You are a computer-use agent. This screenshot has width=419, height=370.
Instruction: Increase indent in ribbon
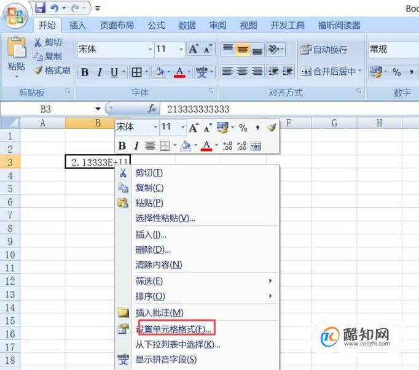[x=288, y=72]
